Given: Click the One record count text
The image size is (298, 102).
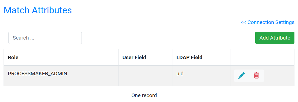Looking at the screenshot, I should point(144,95).
